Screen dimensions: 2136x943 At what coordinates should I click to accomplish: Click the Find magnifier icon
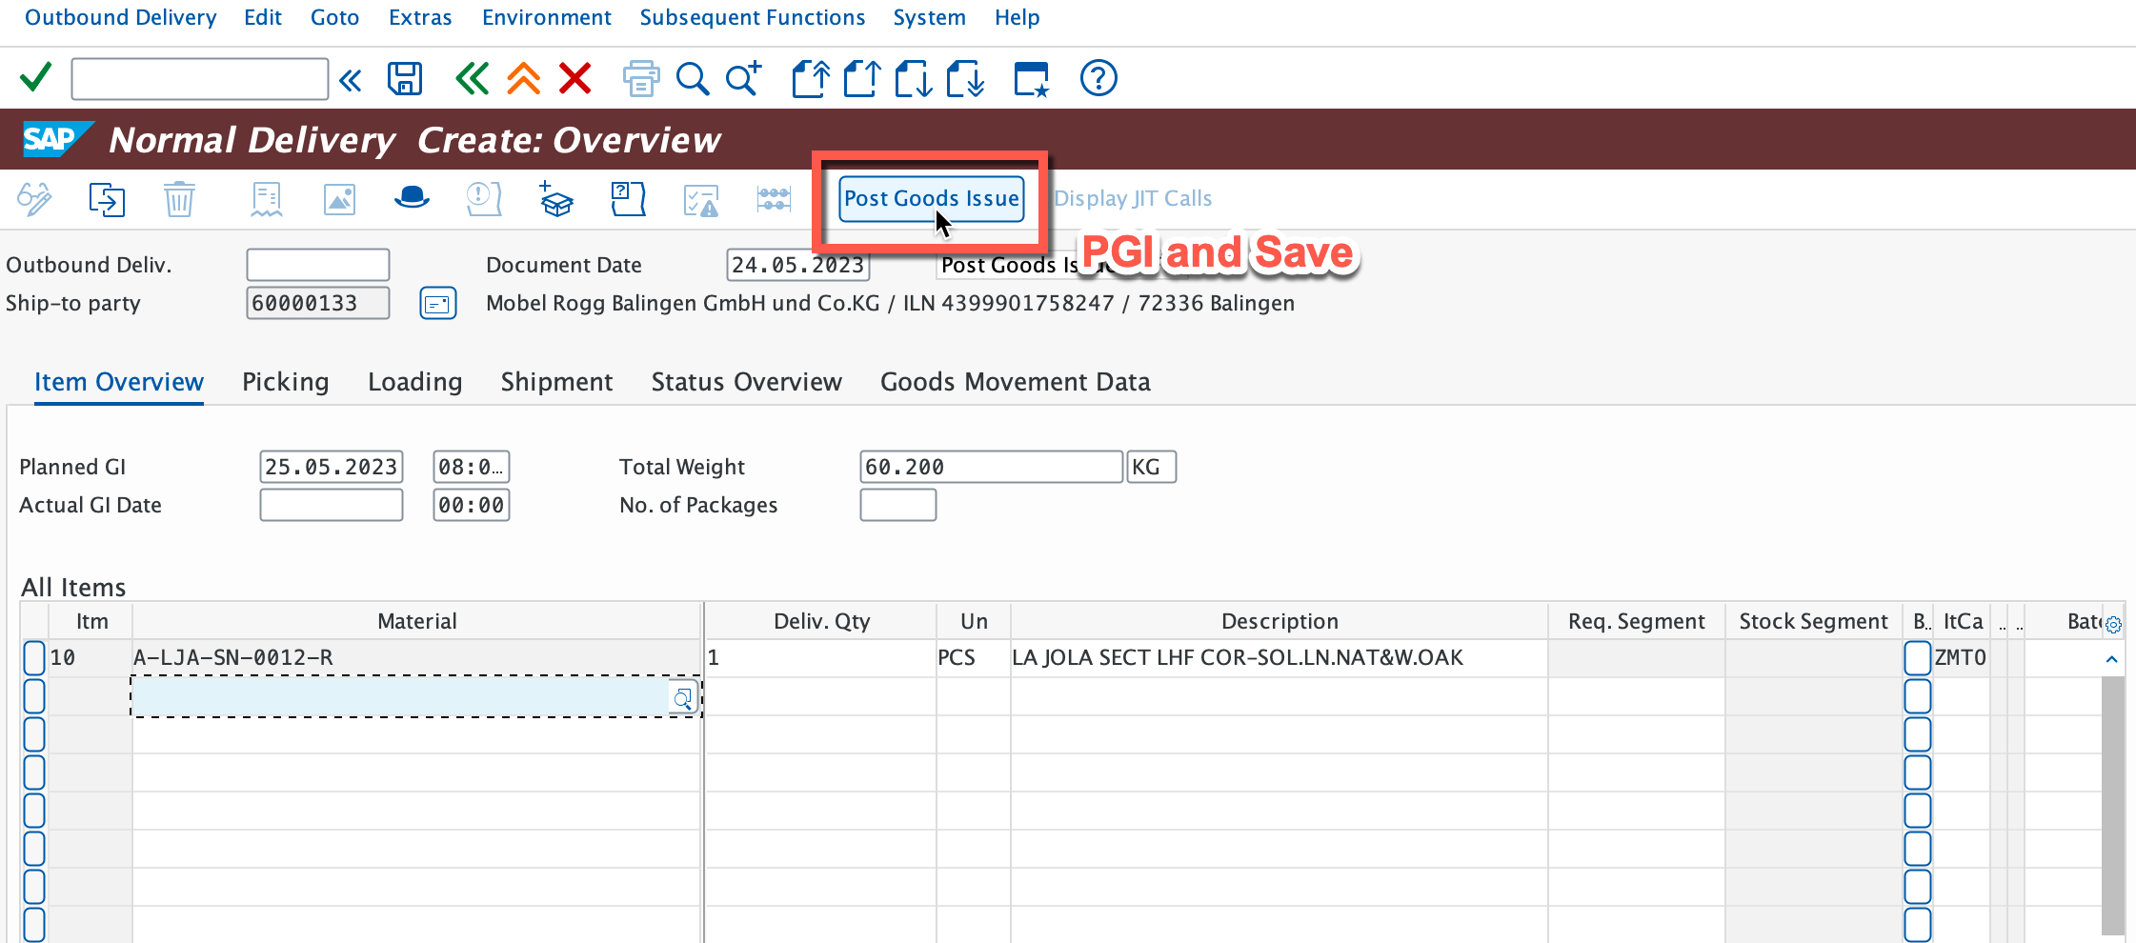pyautogui.click(x=692, y=78)
